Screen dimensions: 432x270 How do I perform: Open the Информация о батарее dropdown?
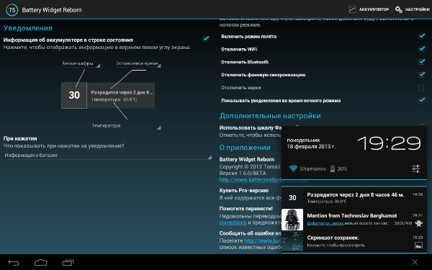(108, 156)
